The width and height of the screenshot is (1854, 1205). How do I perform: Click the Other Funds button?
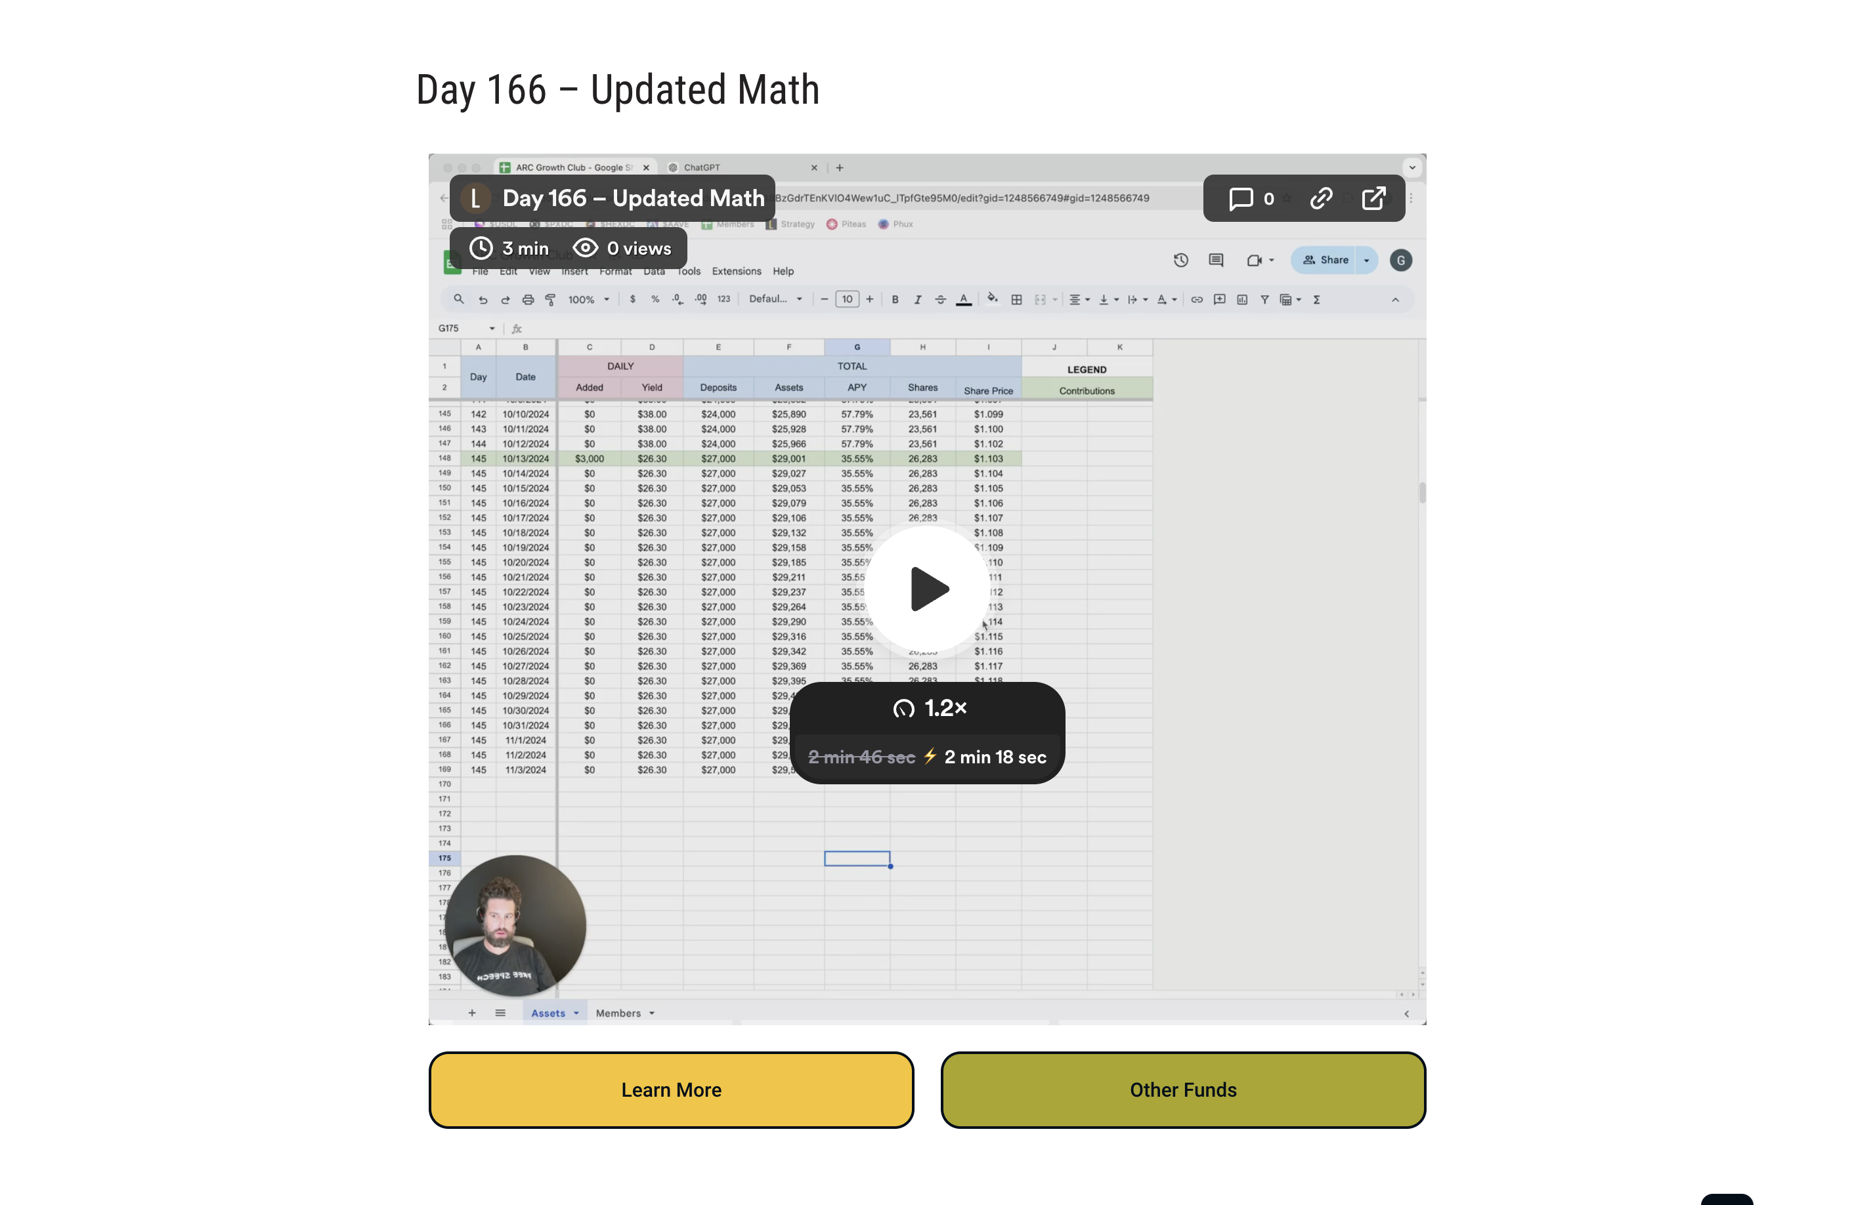click(1182, 1090)
